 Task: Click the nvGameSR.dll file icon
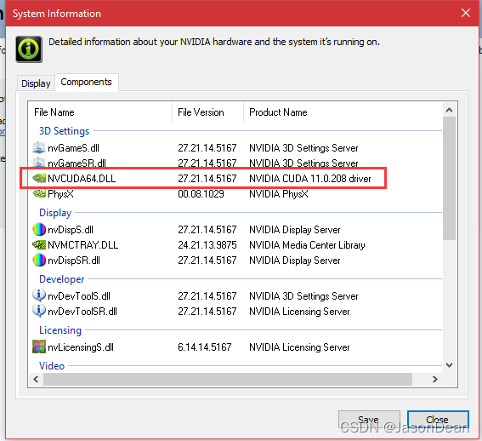39,162
